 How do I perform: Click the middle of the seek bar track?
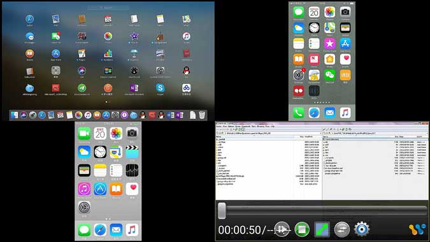326,211
